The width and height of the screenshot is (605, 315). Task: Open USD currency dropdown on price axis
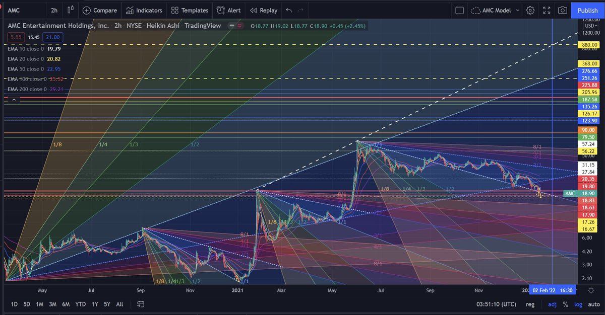coord(590,25)
